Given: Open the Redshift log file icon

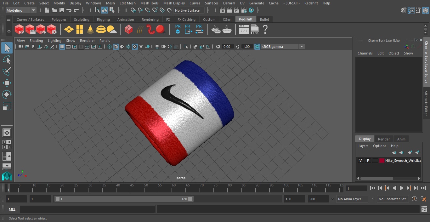Looking at the screenshot, I should pos(254,30).
